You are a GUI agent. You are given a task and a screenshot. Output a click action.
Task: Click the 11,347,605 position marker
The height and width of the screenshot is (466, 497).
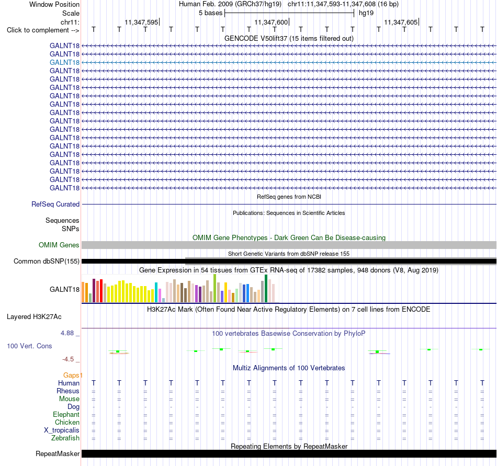click(401, 22)
